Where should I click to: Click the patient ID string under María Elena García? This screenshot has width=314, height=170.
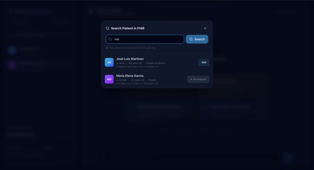coord(138,83)
